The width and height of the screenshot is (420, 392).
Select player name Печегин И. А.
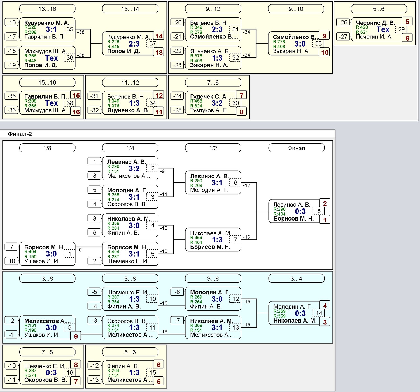coord(374,36)
